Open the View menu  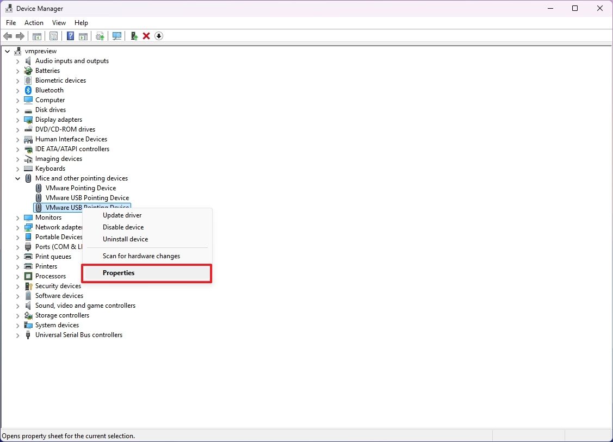click(59, 23)
